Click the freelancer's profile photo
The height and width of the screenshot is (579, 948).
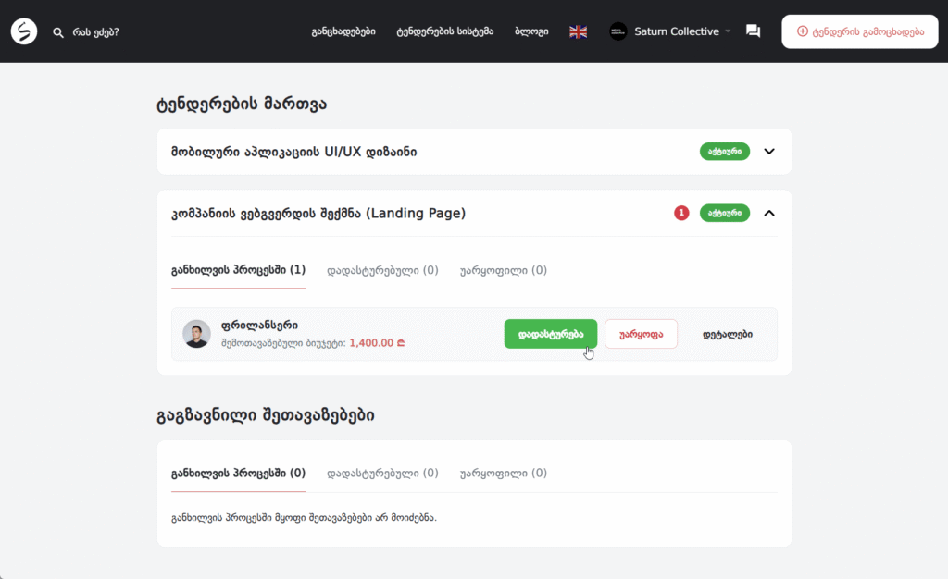click(x=196, y=334)
